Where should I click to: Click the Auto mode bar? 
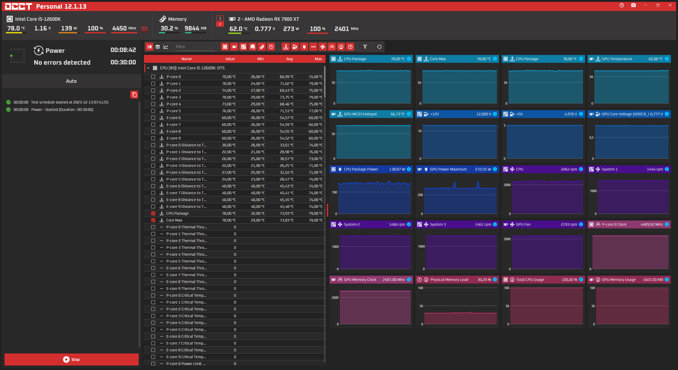click(72, 81)
